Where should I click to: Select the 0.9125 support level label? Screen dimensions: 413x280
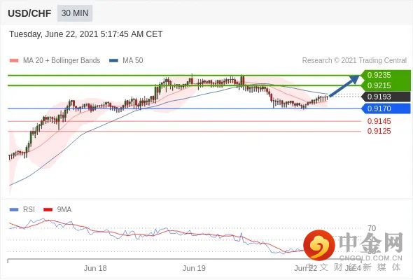[x=379, y=131]
